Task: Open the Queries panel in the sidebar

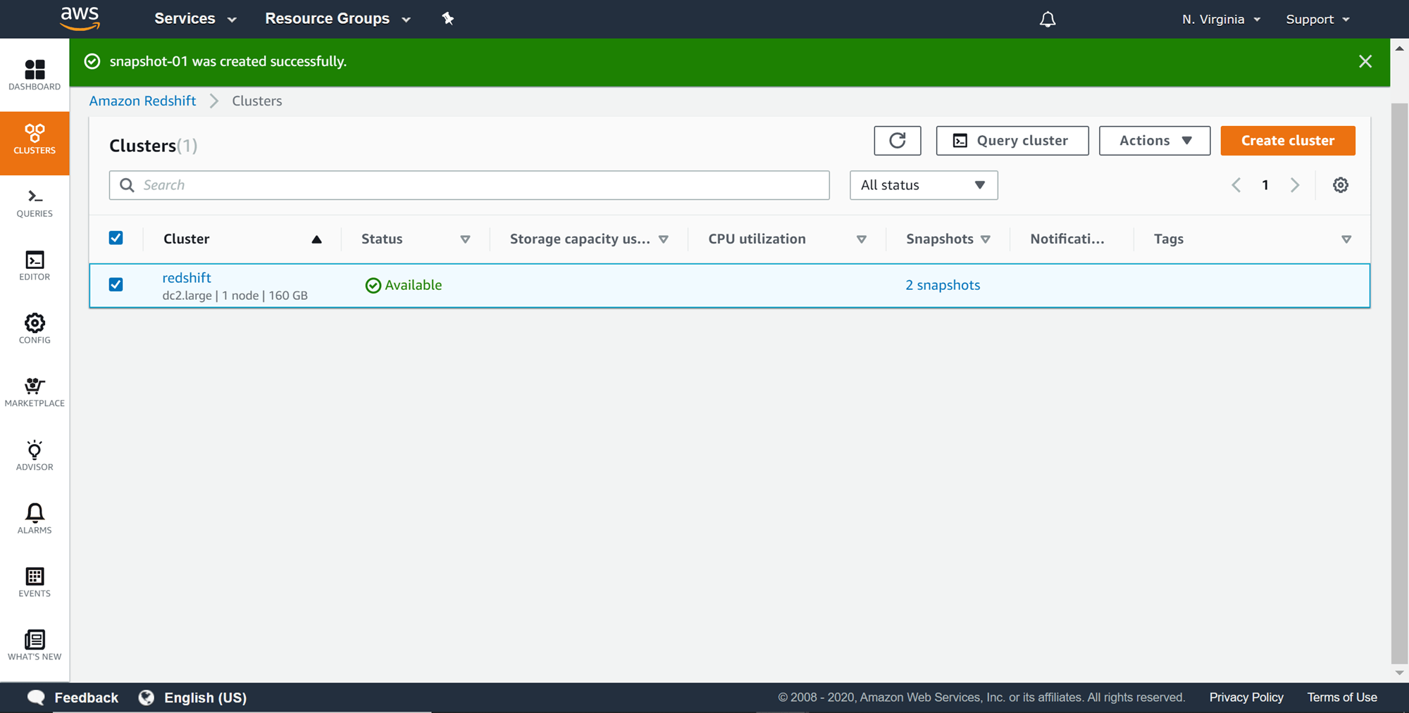Action: 34,202
